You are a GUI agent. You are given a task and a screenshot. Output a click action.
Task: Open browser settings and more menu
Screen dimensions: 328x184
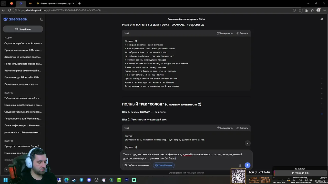(324, 10)
